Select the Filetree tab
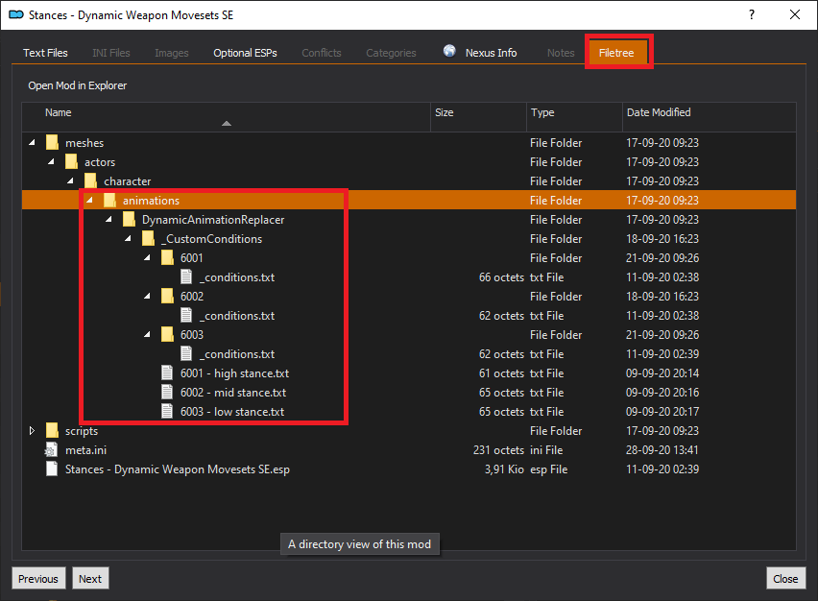 pyautogui.click(x=616, y=53)
